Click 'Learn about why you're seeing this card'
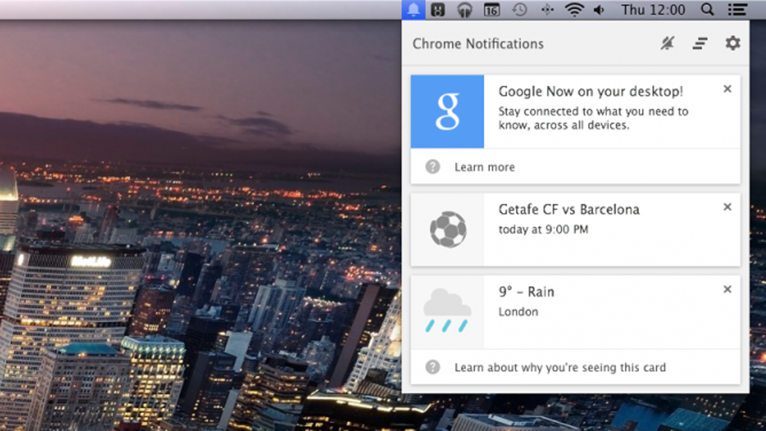The height and width of the screenshot is (431, 766). pyautogui.click(x=561, y=368)
